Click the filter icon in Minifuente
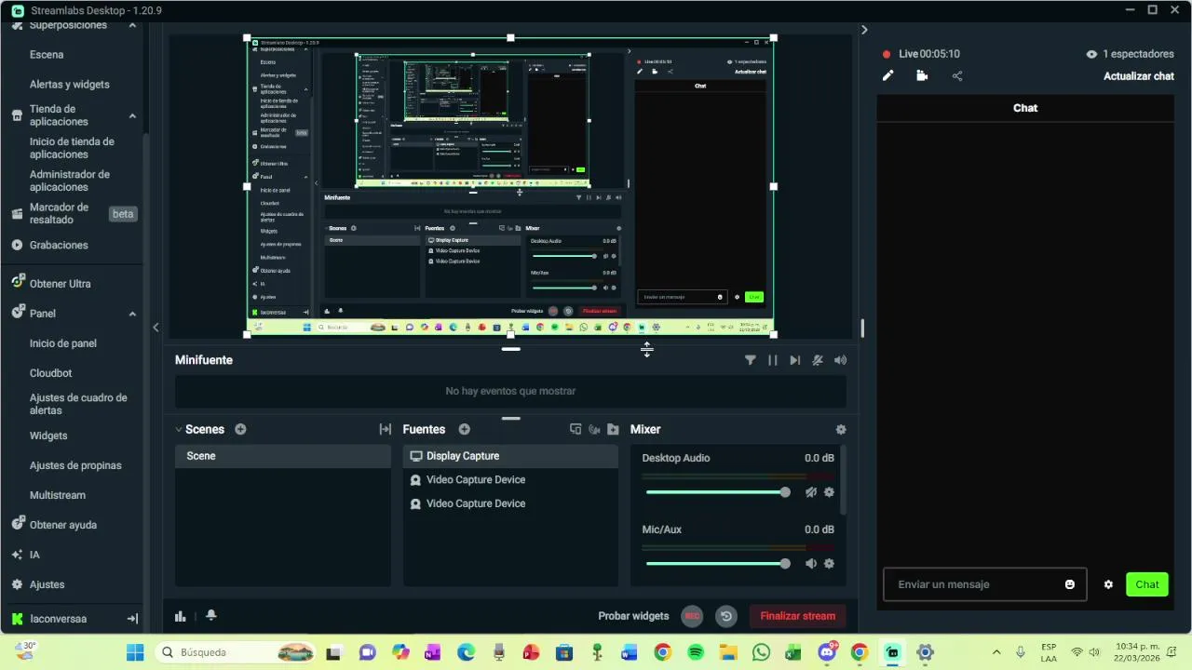The width and height of the screenshot is (1192, 670). click(751, 360)
